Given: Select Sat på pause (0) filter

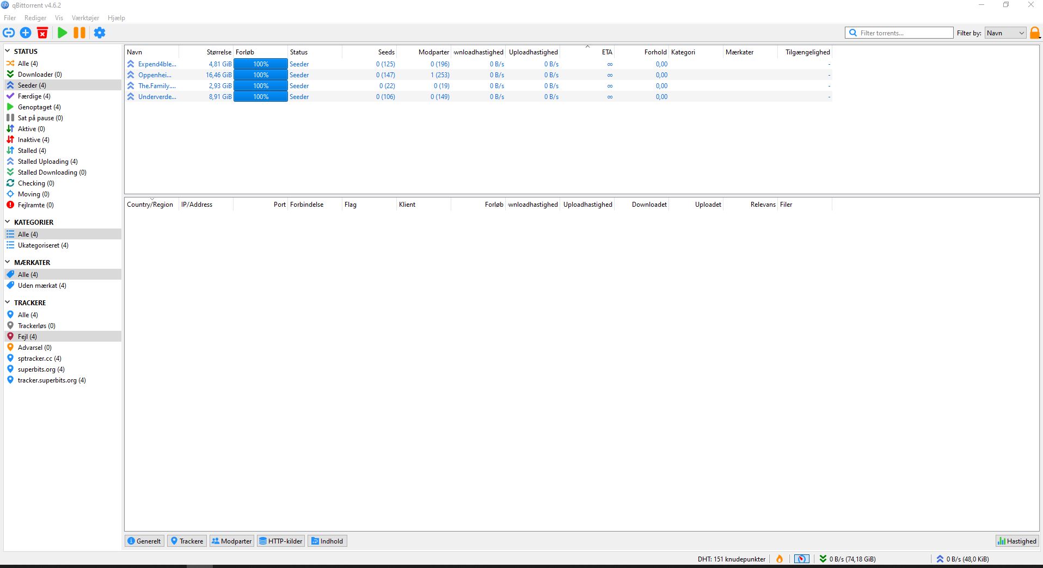Looking at the screenshot, I should pyautogui.click(x=63, y=118).
